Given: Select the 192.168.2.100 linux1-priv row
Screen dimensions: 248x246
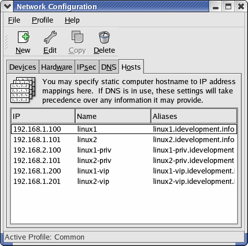Looking at the screenshot, I should [x=124, y=150].
